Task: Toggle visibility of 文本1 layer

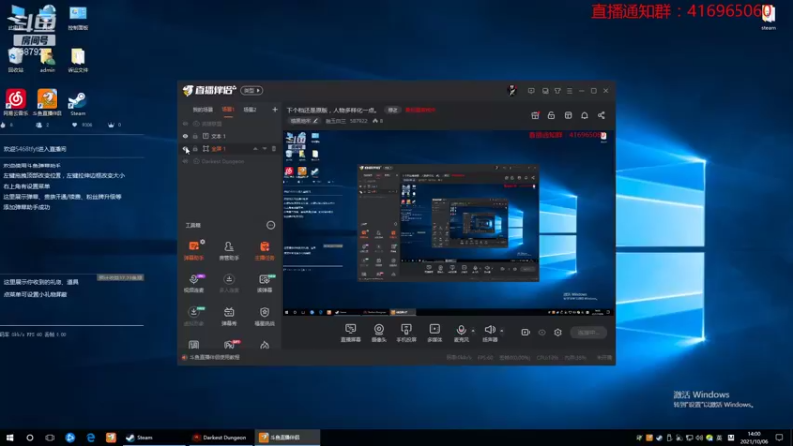Action: (x=185, y=136)
